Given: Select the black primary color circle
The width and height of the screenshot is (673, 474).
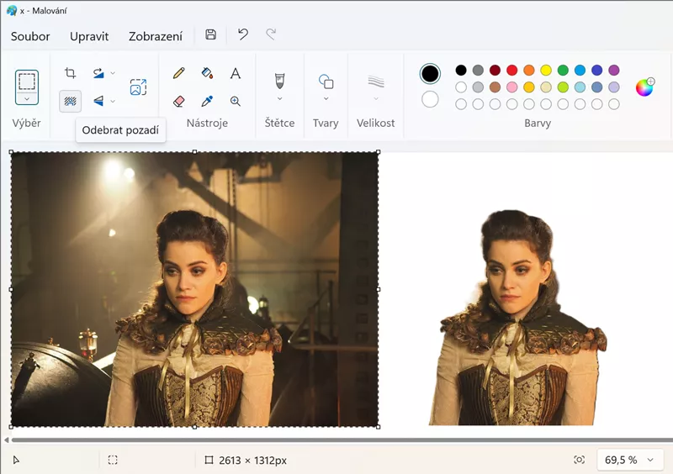Looking at the screenshot, I should 430,74.
